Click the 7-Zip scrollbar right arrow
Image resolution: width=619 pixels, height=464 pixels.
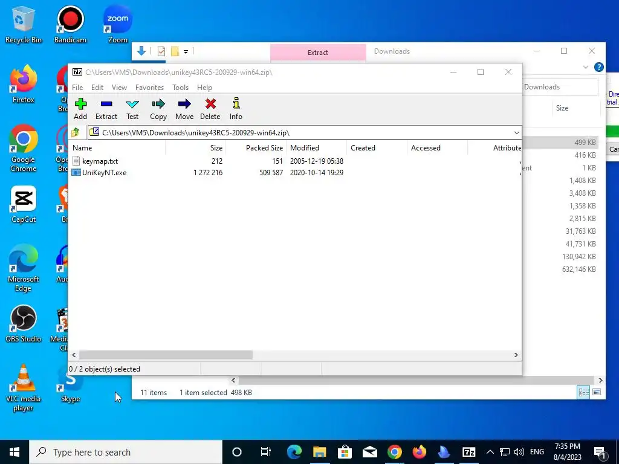(x=516, y=355)
